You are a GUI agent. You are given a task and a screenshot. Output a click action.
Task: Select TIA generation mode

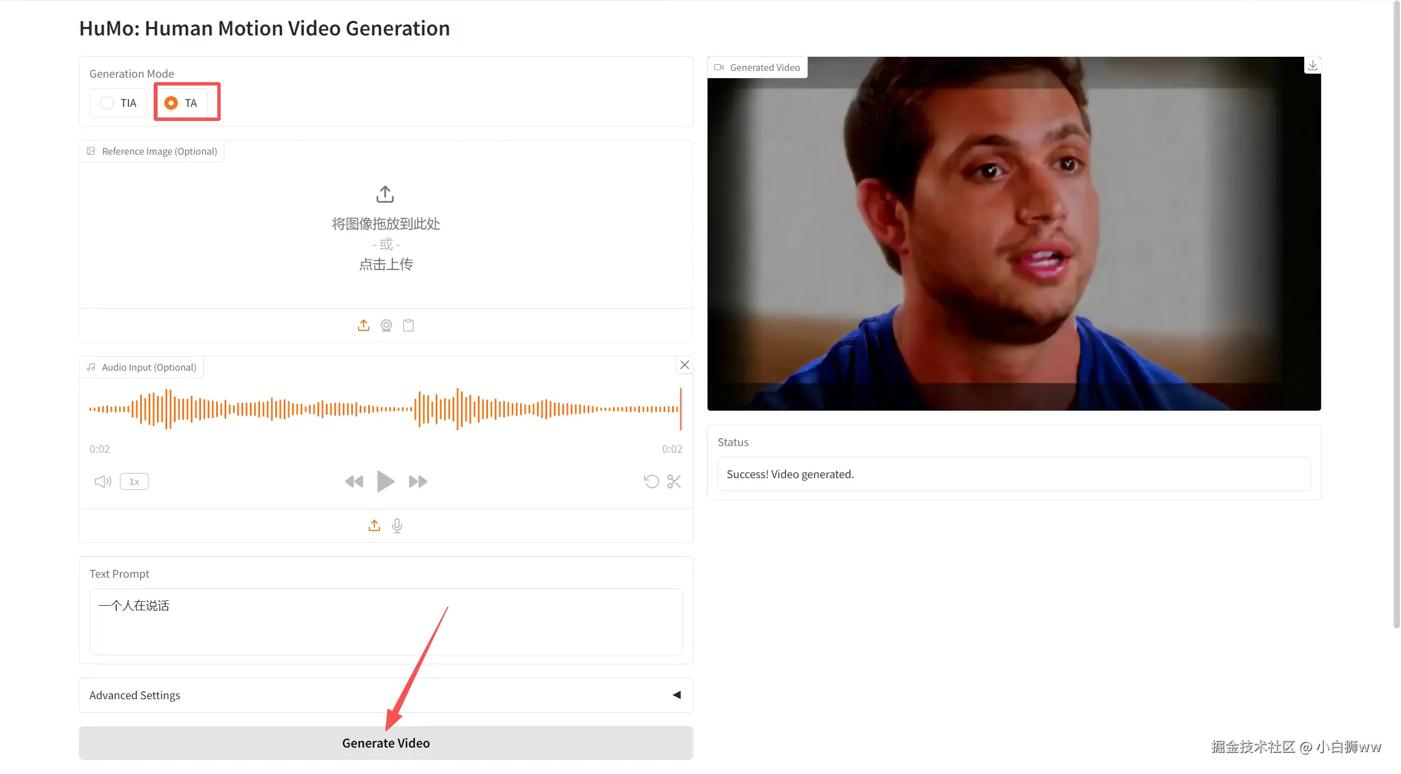pos(108,103)
